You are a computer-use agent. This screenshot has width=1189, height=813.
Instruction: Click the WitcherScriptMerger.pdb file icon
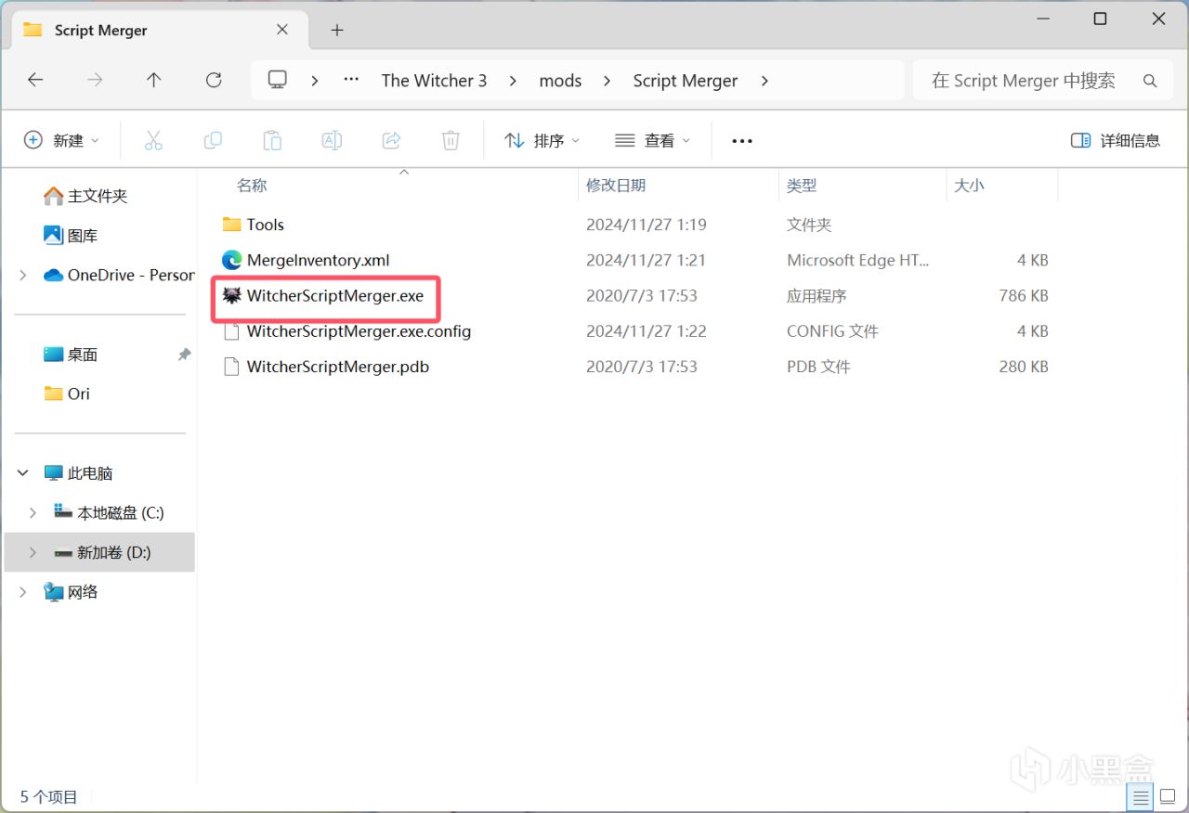(x=232, y=367)
